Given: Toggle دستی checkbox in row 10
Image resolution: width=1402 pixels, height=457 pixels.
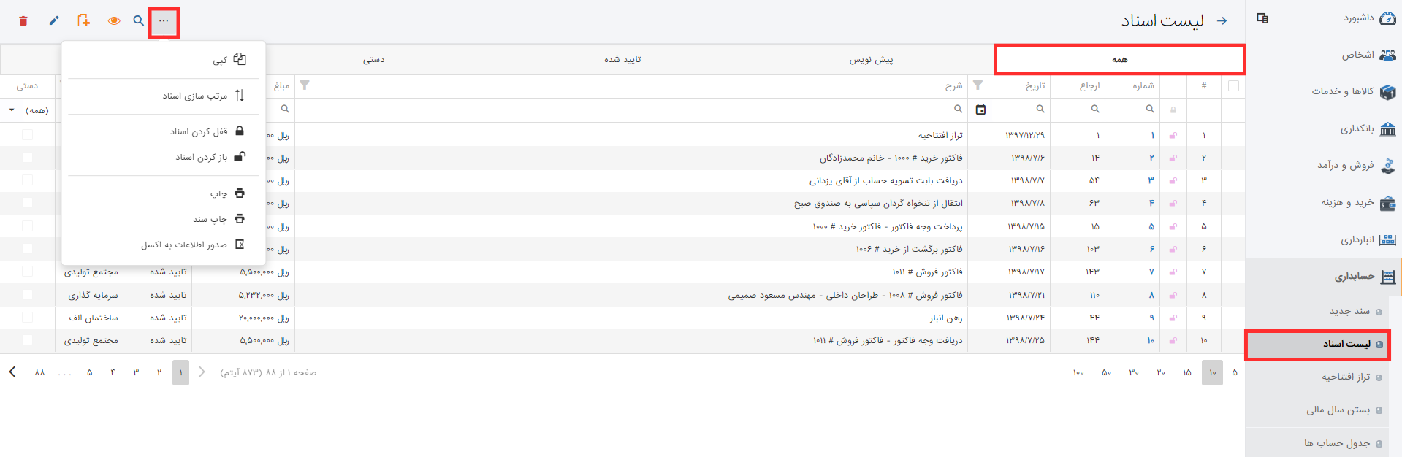Looking at the screenshot, I should pos(27,340).
